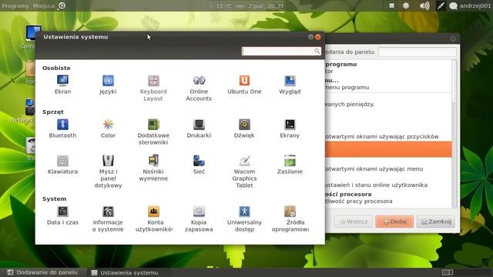Viewport: 493px width, 277px height.
Task: Click the round icon after Miejsca
Action: (x=62, y=5)
